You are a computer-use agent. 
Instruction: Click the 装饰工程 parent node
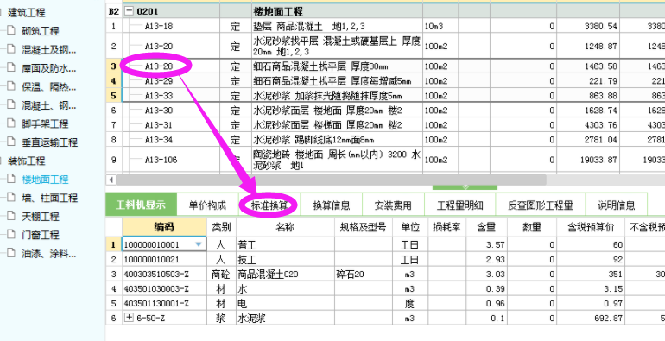(27, 161)
